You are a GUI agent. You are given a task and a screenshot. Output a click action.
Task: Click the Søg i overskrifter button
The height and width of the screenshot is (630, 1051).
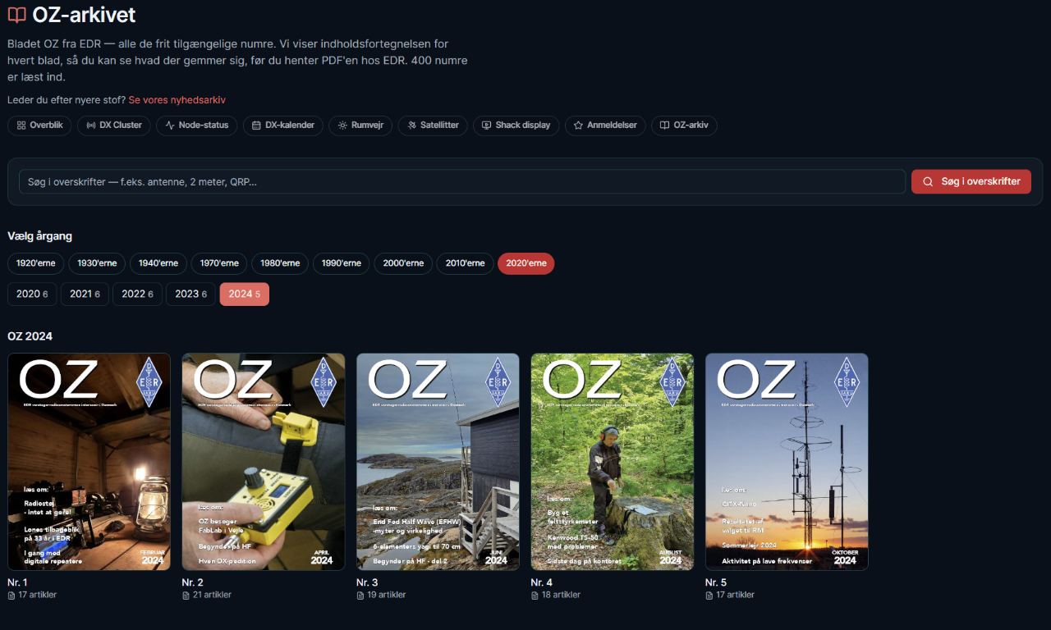971,181
